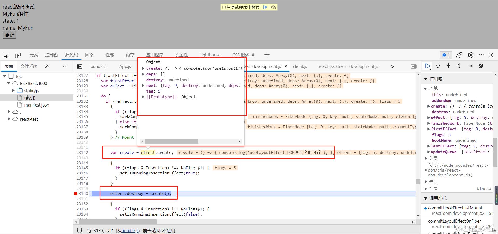This screenshot has height=234, width=498.
Task: Expand the 全局 scope group
Action: click(425, 189)
